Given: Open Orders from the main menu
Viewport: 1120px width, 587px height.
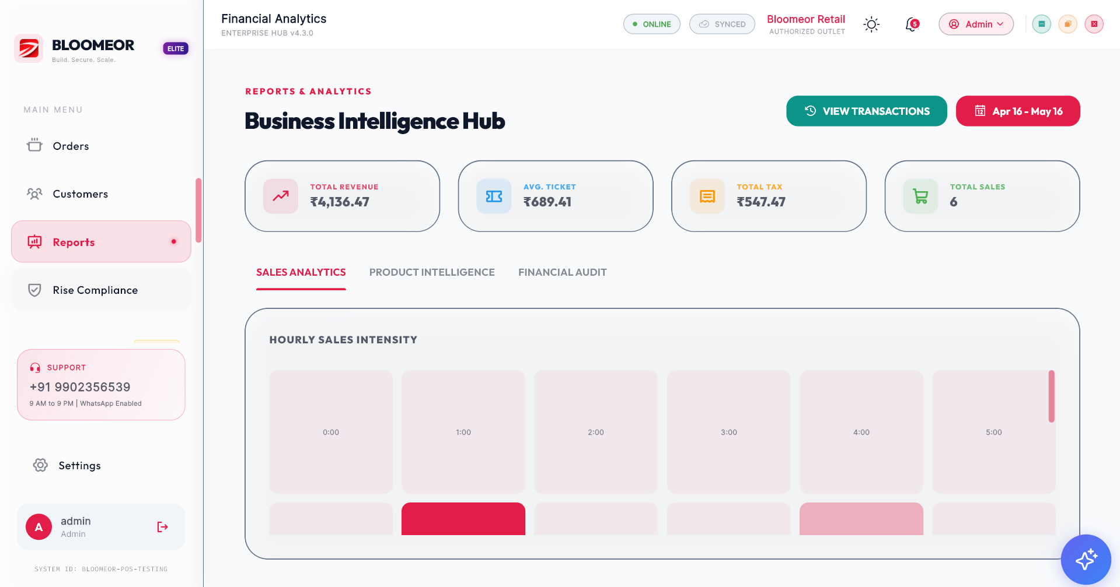Looking at the screenshot, I should [x=101, y=146].
